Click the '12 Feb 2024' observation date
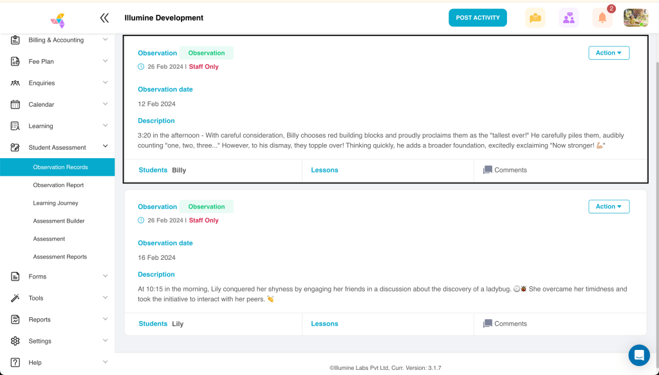Viewport: 659px width, 375px height. [157, 104]
